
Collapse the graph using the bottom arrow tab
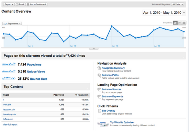click(x=94, y=49)
